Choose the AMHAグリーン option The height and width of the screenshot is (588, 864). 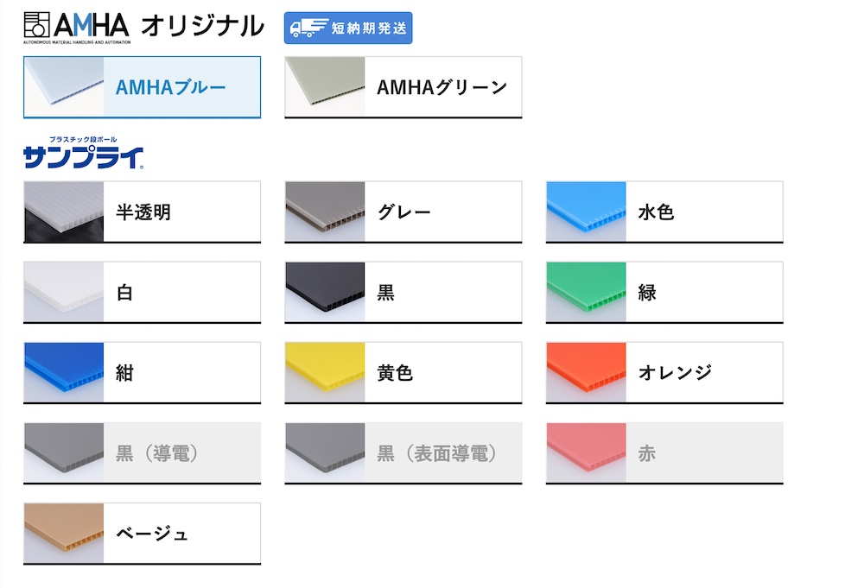pos(403,87)
